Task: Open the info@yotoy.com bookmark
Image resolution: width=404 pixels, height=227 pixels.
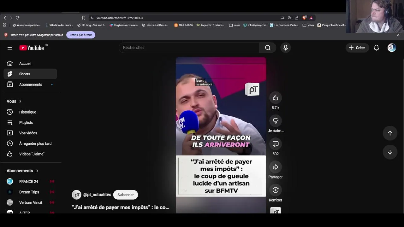Action: coord(255,25)
